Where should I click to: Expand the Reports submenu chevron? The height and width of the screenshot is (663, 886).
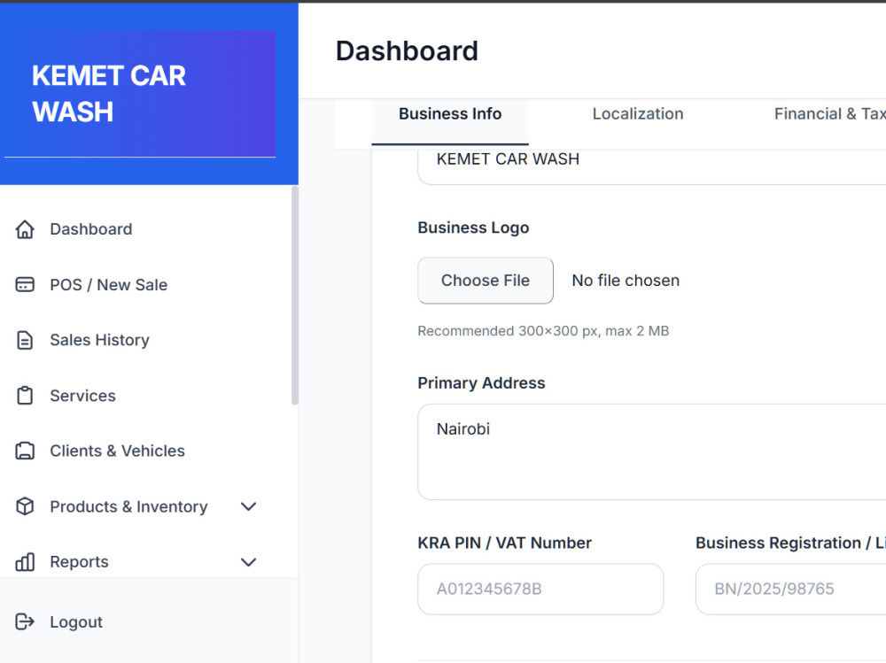(x=249, y=562)
